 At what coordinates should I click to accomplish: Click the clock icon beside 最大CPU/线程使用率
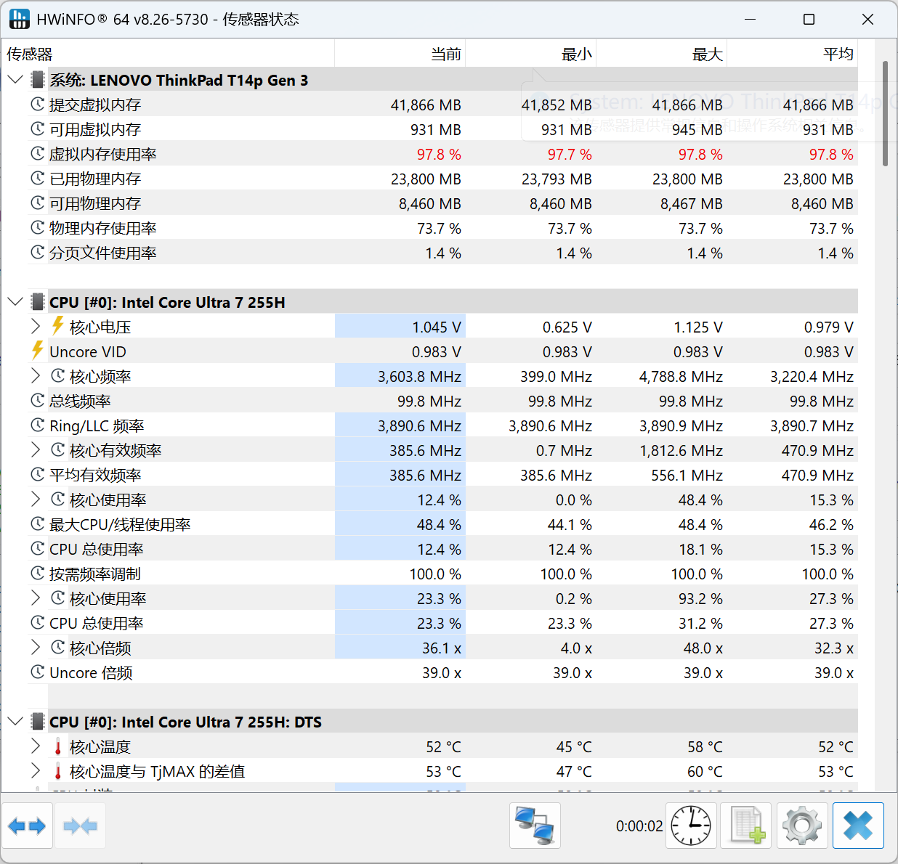(38, 524)
